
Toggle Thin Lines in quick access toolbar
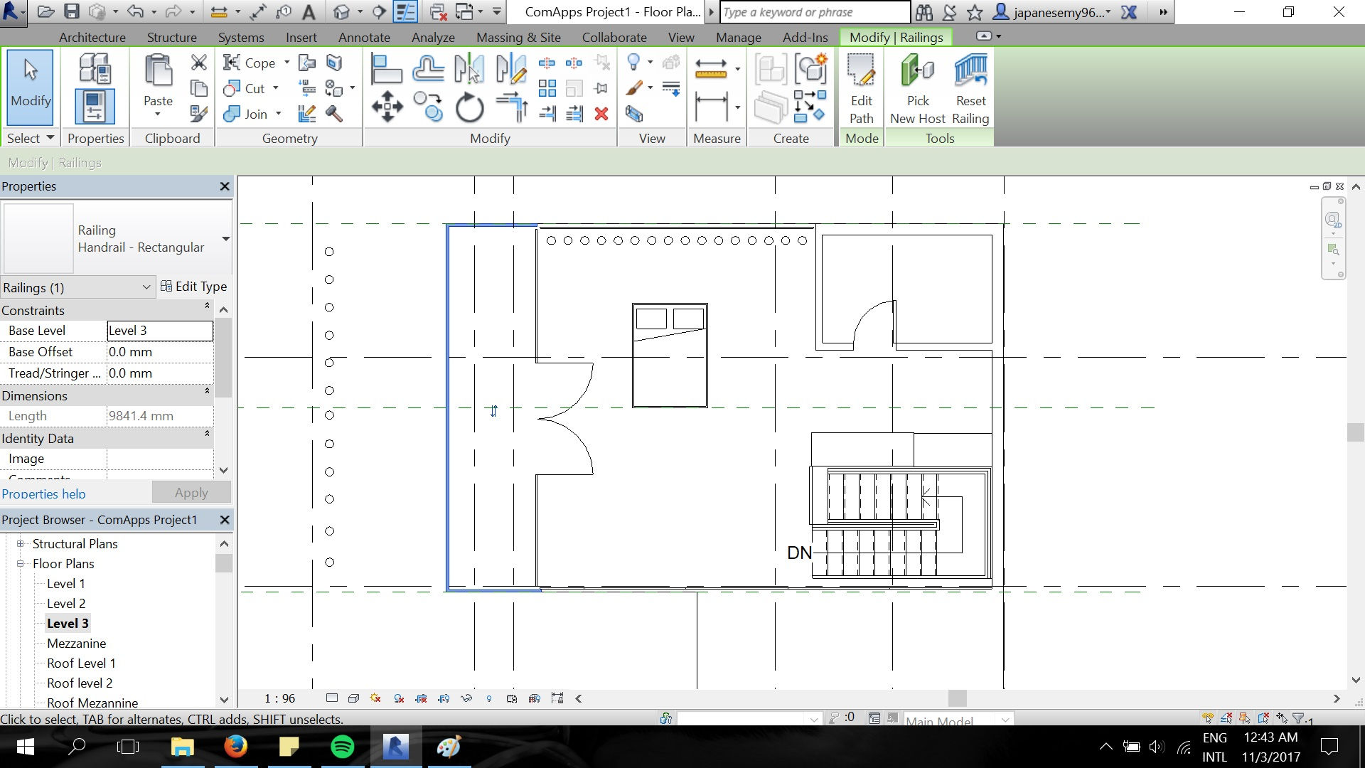(405, 12)
